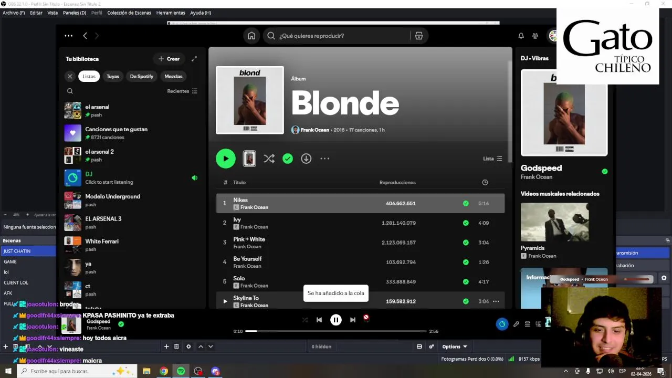Open the DJ entry in the library
Viewport: 672px width, 378px height.
131,177
